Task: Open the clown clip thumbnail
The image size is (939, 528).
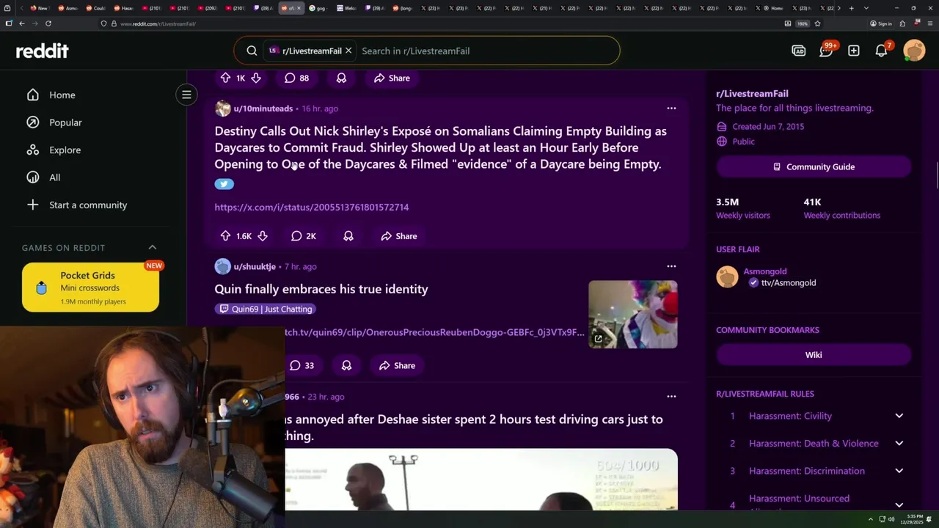Action: click(x=633, y=314)
